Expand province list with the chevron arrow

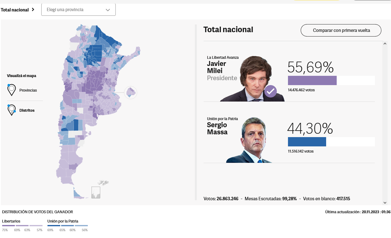[x=108, y=10]
